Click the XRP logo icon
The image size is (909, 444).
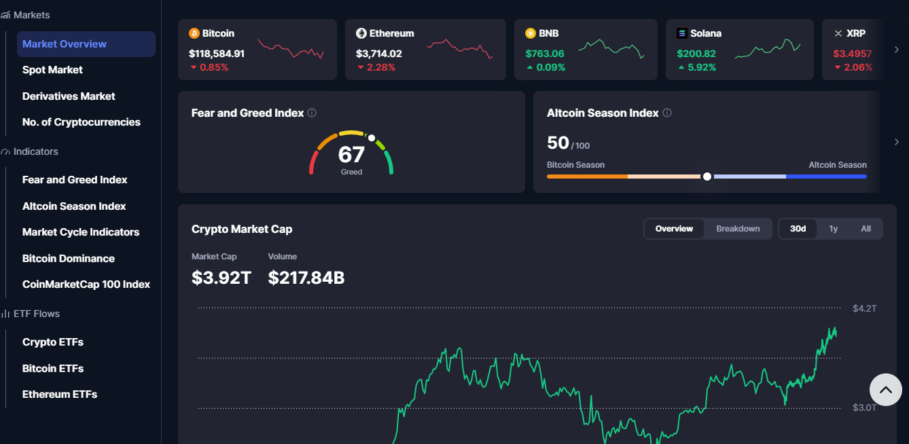tap(838, 33)
